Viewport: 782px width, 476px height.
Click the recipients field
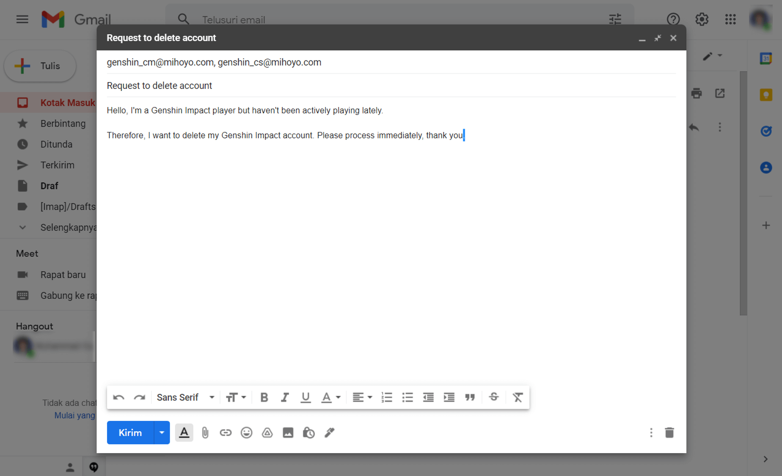click(391, 62)
